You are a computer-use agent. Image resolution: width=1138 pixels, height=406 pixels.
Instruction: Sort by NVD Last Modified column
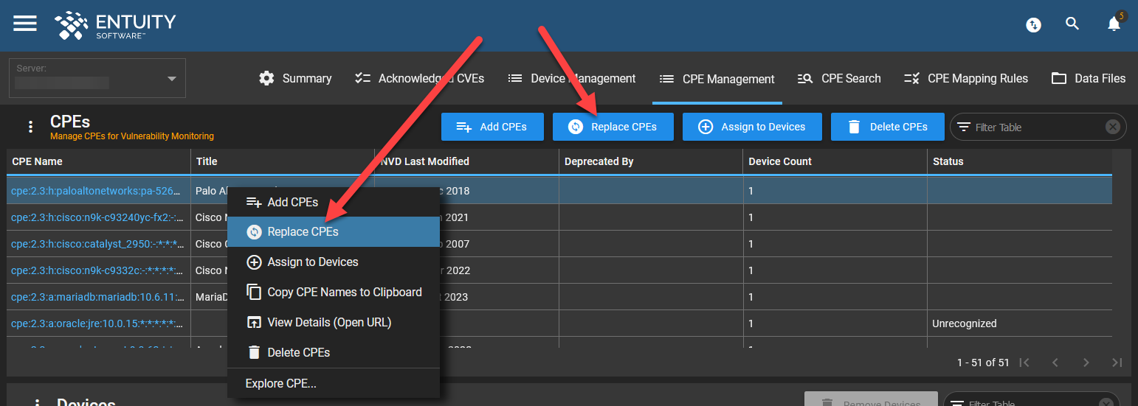[466, 161]
